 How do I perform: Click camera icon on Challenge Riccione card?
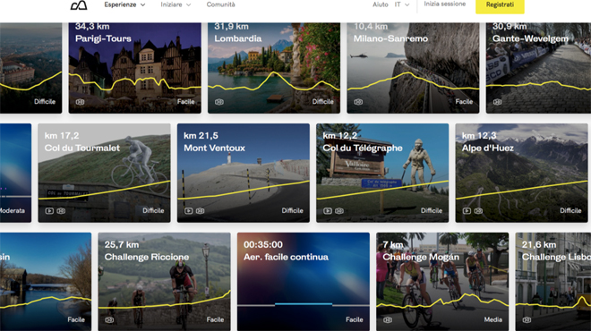coord(109,319)
